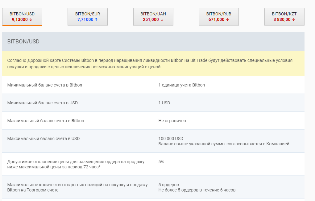The height and width of the screenshot is (201, 315).
Task: Click 'Допустимое отклонение цены' row label
Action: 76,164
